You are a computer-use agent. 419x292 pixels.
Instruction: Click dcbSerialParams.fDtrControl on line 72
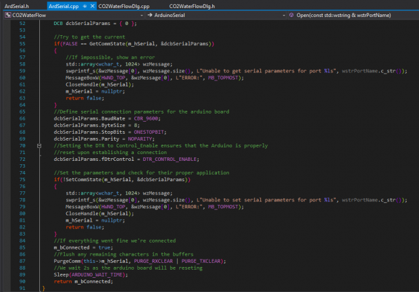pos(93,159)
